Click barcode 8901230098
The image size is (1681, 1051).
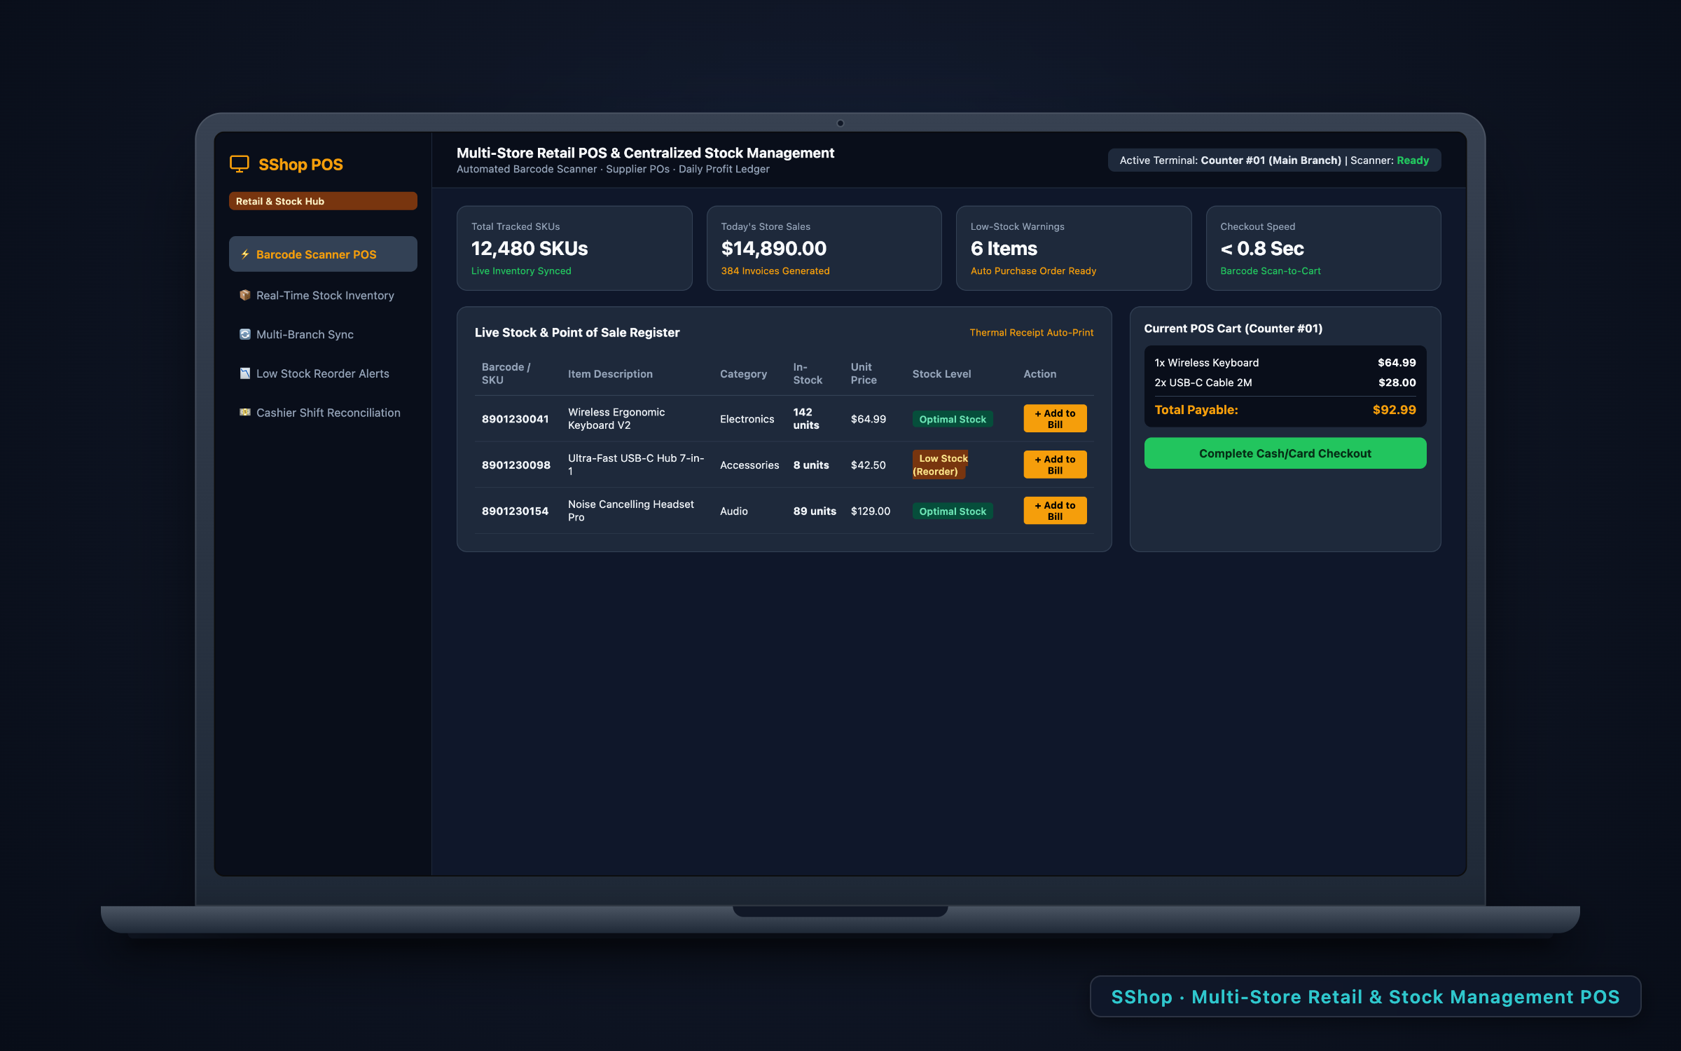click(516, 465)
